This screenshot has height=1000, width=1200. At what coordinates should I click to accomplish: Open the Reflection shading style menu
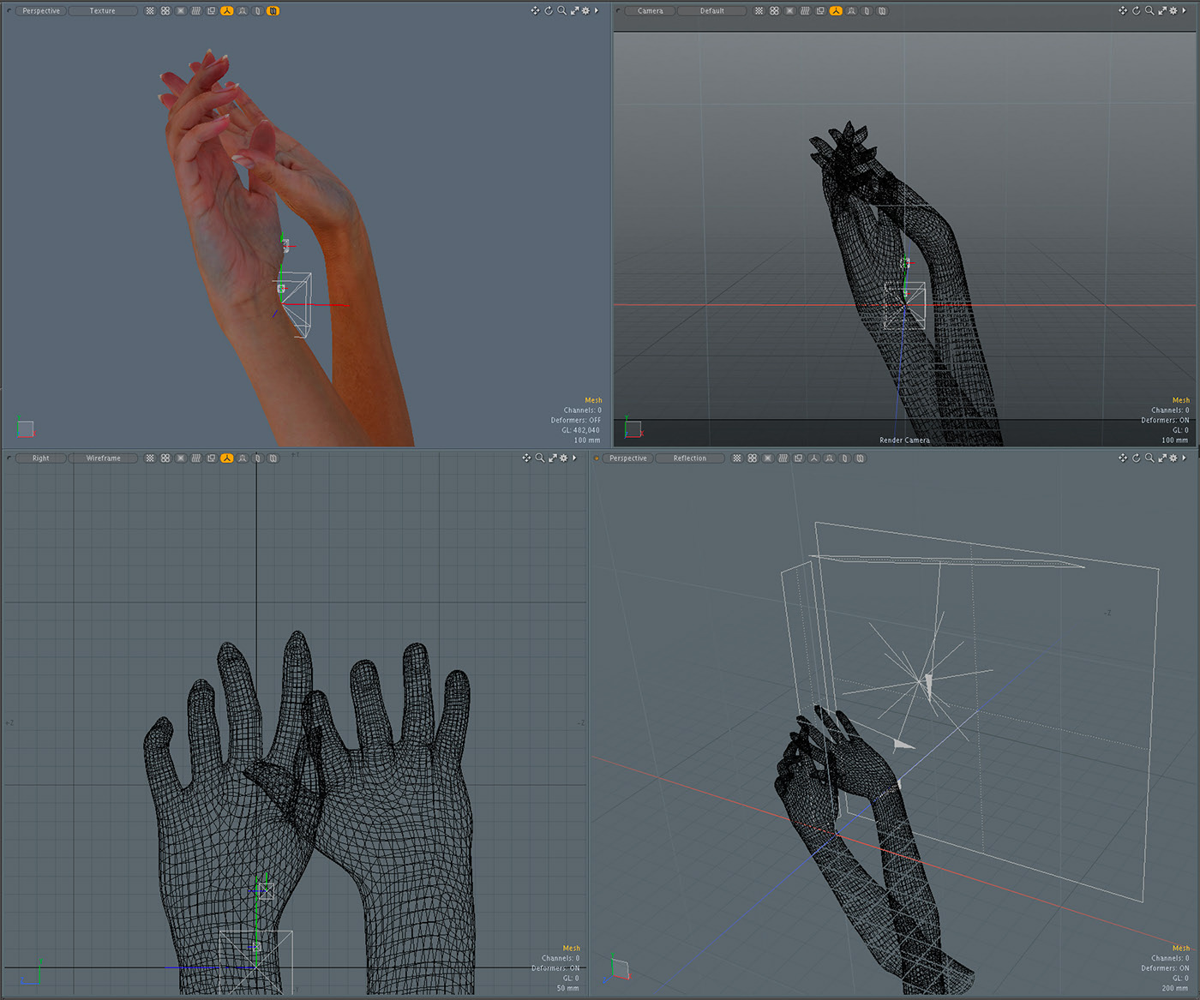[689, 458]
